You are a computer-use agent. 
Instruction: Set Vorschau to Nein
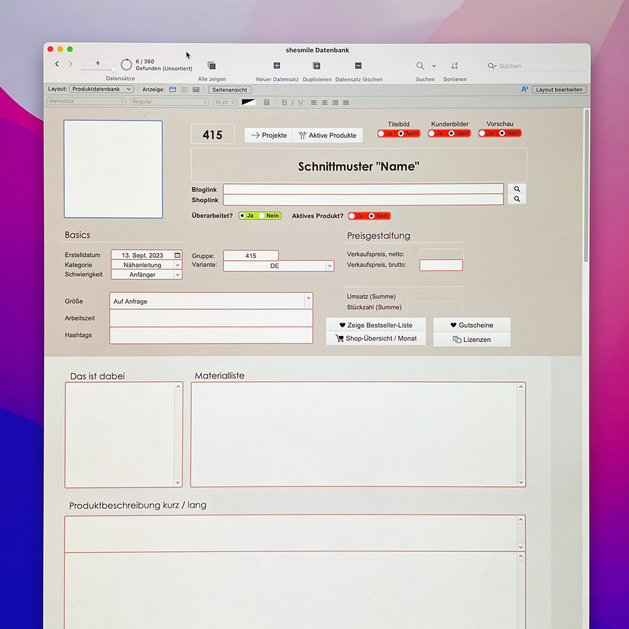[x=502, y=133]
